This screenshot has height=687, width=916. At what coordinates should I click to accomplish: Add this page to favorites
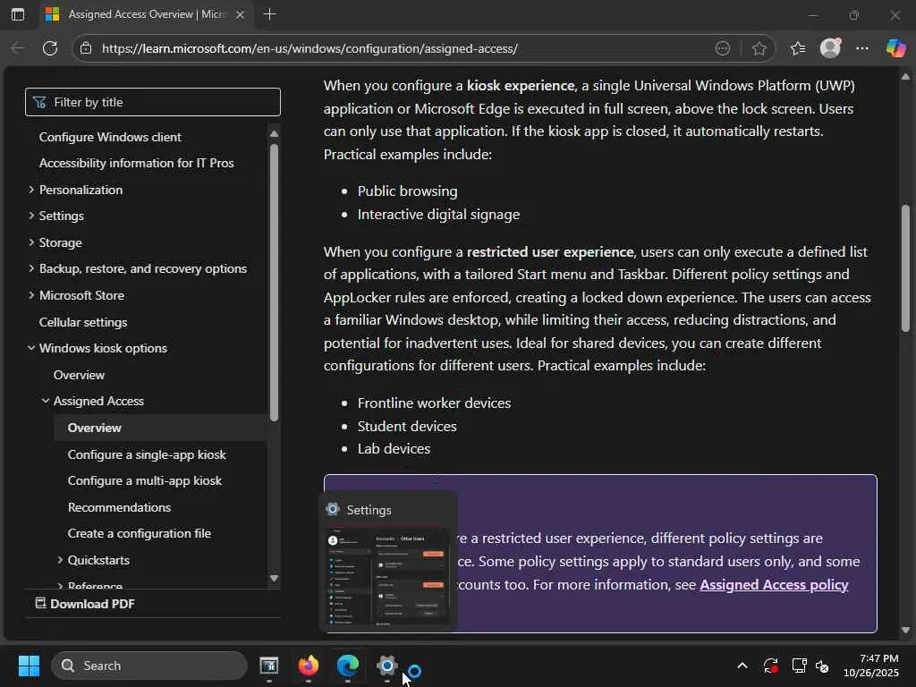point(759,48)
